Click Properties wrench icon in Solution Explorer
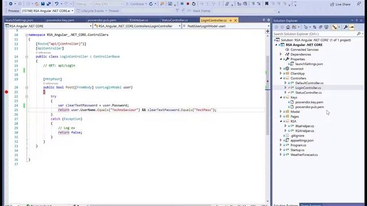 [x=345, y=27]
